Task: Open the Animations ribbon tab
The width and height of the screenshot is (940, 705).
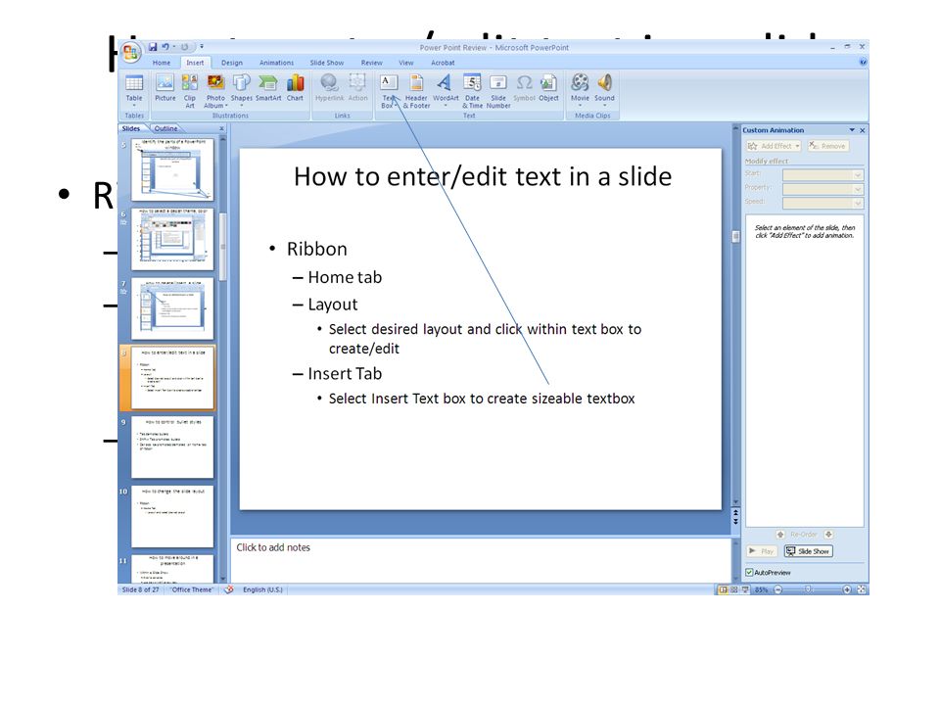Action: pos(276,63)
